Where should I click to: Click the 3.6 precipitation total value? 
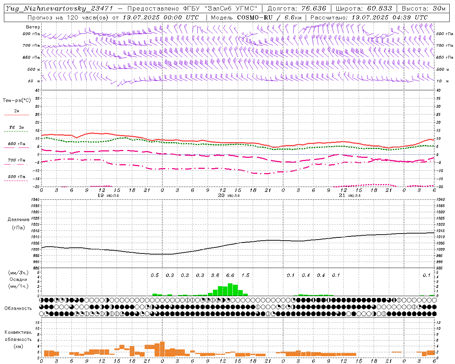(x=215, y=275)
